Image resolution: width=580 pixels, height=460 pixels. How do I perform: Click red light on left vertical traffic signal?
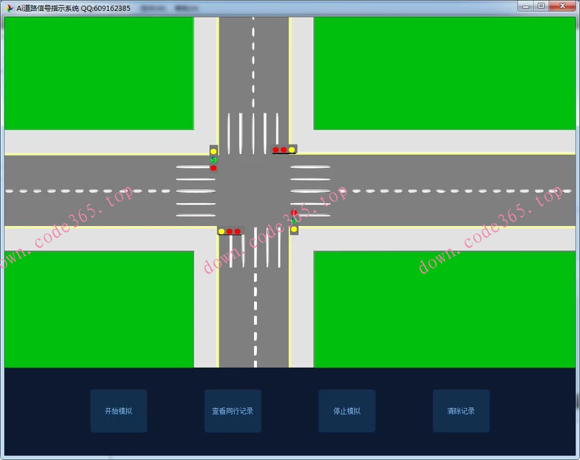tap(214, 168)
